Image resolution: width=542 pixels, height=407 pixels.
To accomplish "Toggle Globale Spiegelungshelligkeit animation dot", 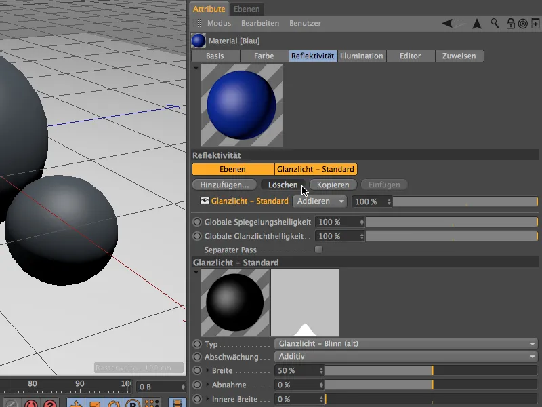I will [197, 222].
